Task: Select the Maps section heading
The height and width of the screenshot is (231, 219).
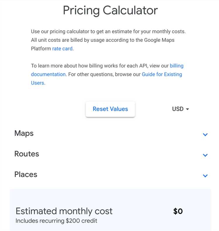Action: tap(24, 133)
